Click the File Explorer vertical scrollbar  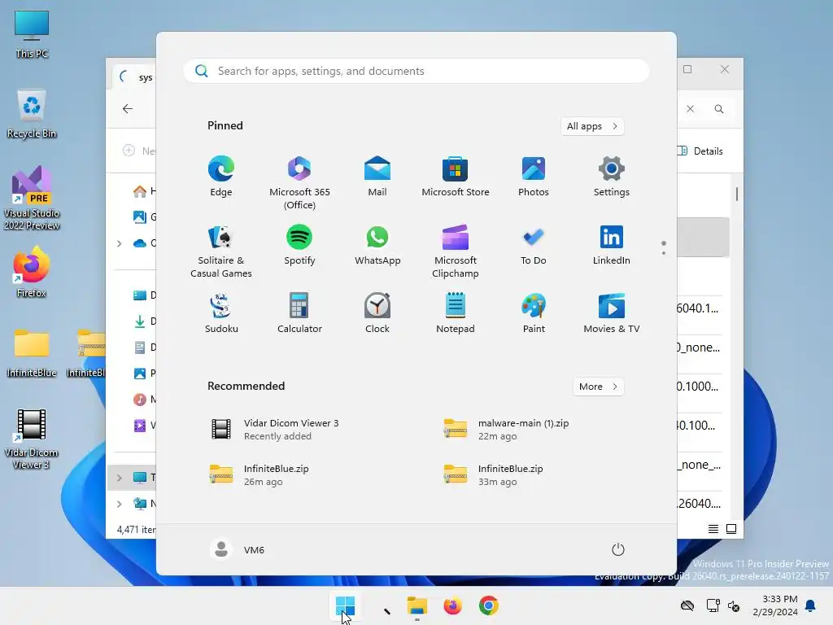point(737,194)
